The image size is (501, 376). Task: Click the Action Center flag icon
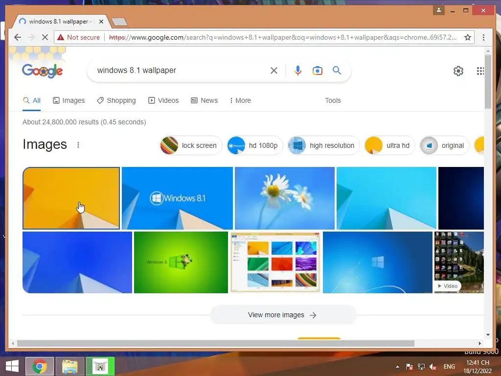[x=410, y=367]
